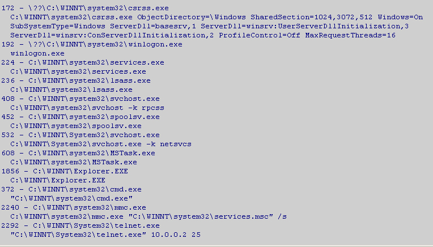The image size is (433, 247).
Task: Click the SubSystemType=Windows text in the csrss arguments
Action: coord(58,27)
